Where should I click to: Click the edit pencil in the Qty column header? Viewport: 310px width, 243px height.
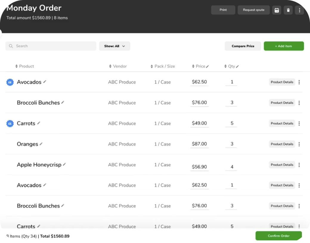pos(237,67)
